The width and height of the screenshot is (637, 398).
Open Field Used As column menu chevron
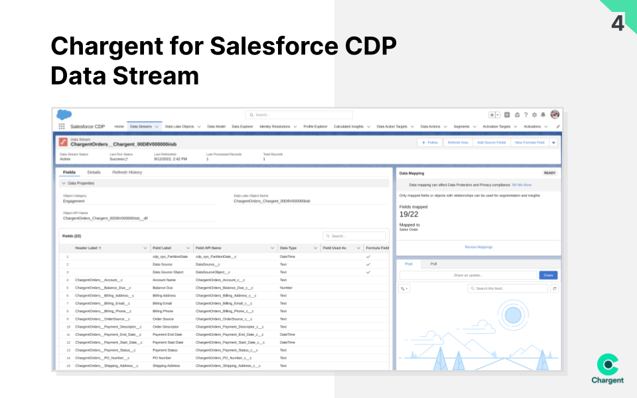(358, 248)
